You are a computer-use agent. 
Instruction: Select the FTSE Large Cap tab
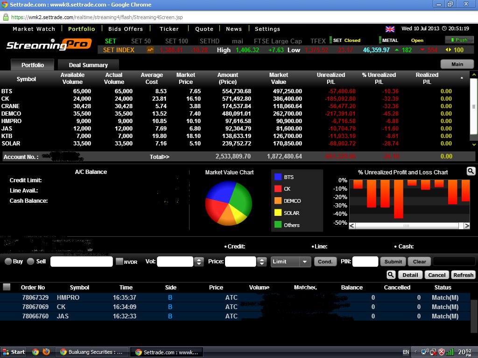[278, 41]
